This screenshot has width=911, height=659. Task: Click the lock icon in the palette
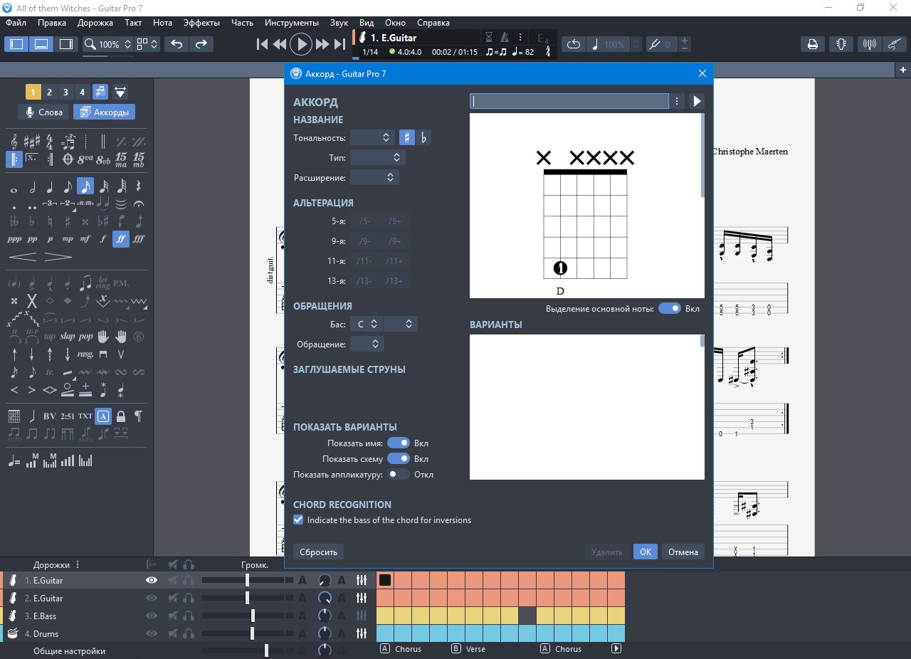[x=121, y=416]
